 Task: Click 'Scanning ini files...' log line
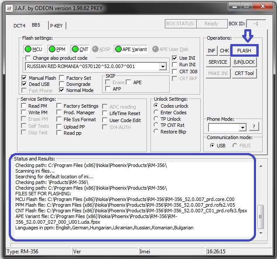pyautogui.click(x=35, y=171)
